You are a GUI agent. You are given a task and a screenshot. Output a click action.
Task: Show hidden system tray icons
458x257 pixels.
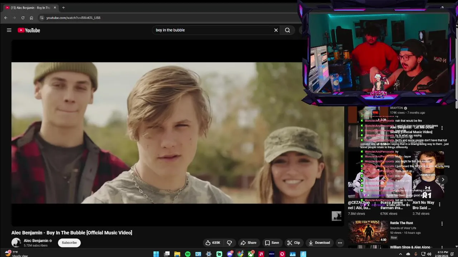coord(400,254)
